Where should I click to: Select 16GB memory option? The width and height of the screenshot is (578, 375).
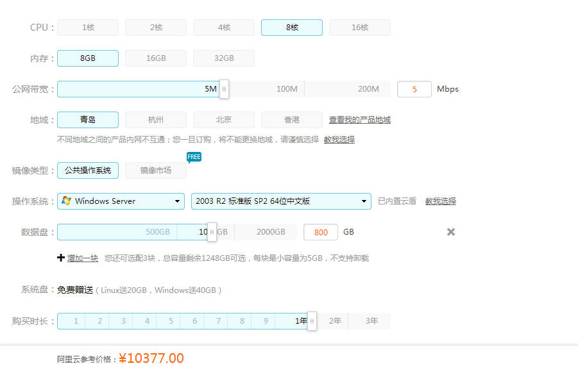[x=155, y=58]
